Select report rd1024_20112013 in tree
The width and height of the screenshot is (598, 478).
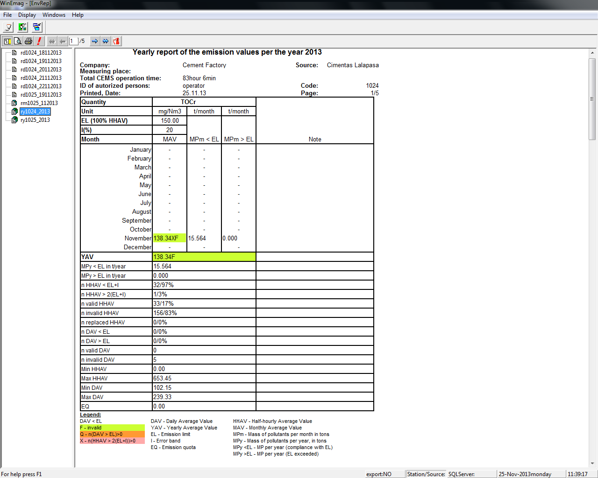click(x=41, y=70)
